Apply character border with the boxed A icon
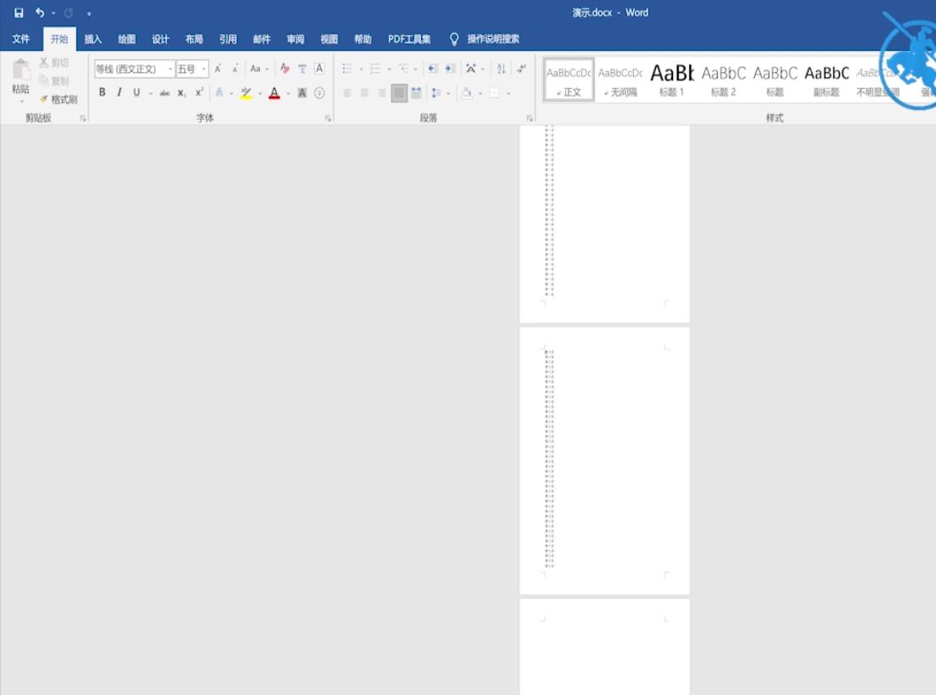This screenshot has height=695, width=936. click(x=319, y=69)
